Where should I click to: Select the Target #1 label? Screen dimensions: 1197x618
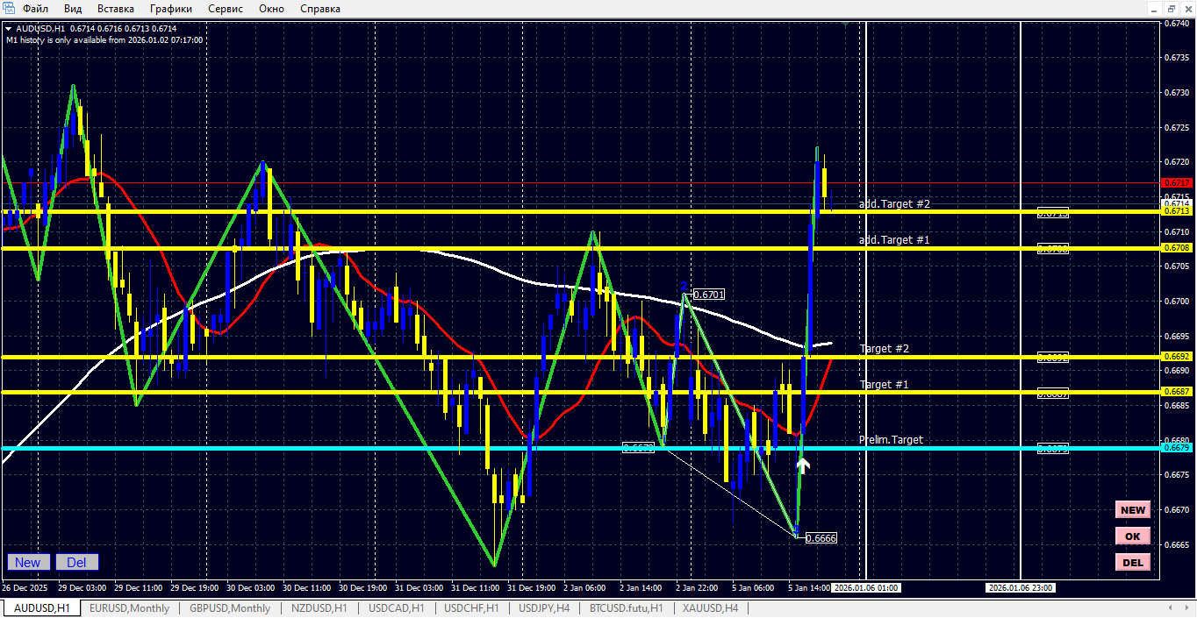884,384
